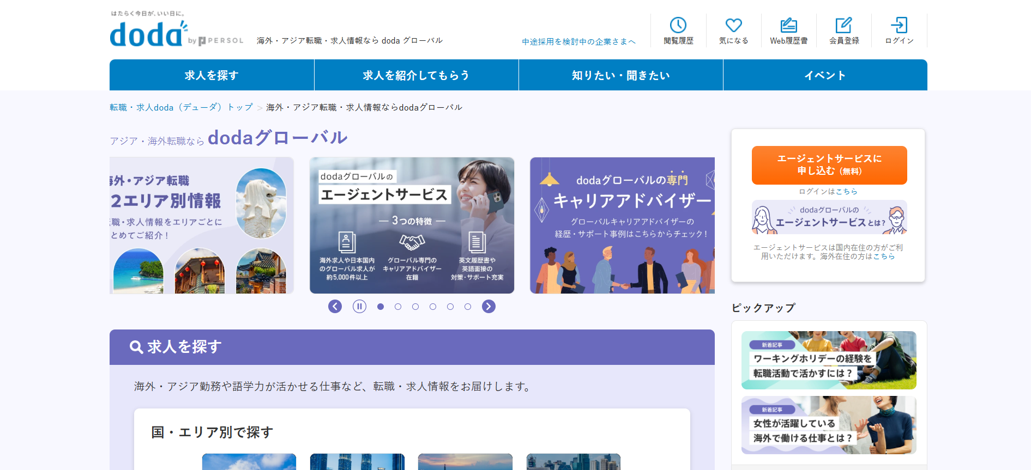This screenshot has height=470, width=1031.
Task: Pause the banner carousel
Action: 359,307
